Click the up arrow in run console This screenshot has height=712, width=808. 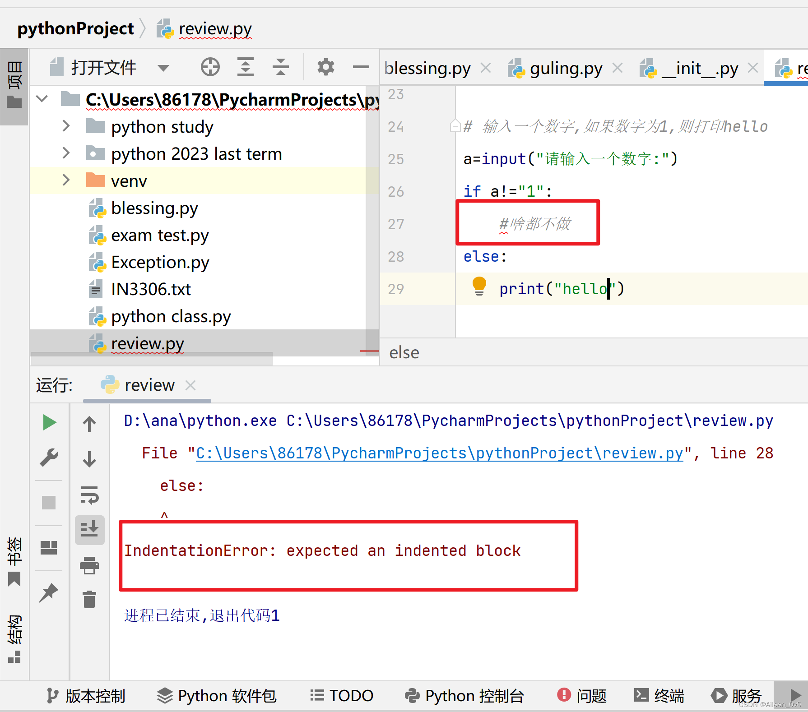click(89, 423)
